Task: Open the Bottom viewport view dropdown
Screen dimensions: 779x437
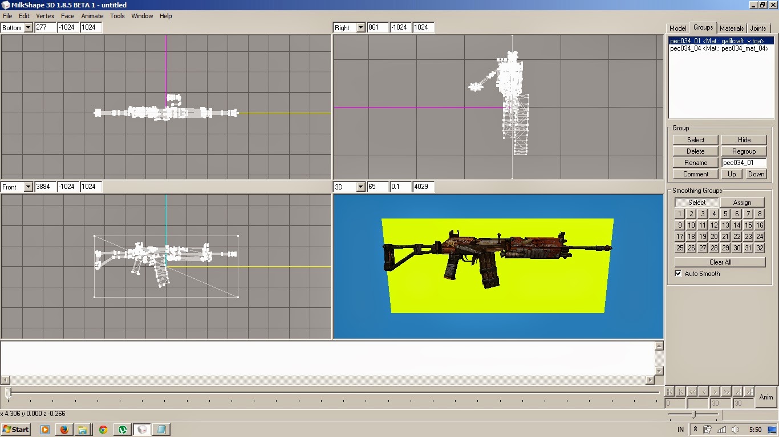Action: [28, 27]
